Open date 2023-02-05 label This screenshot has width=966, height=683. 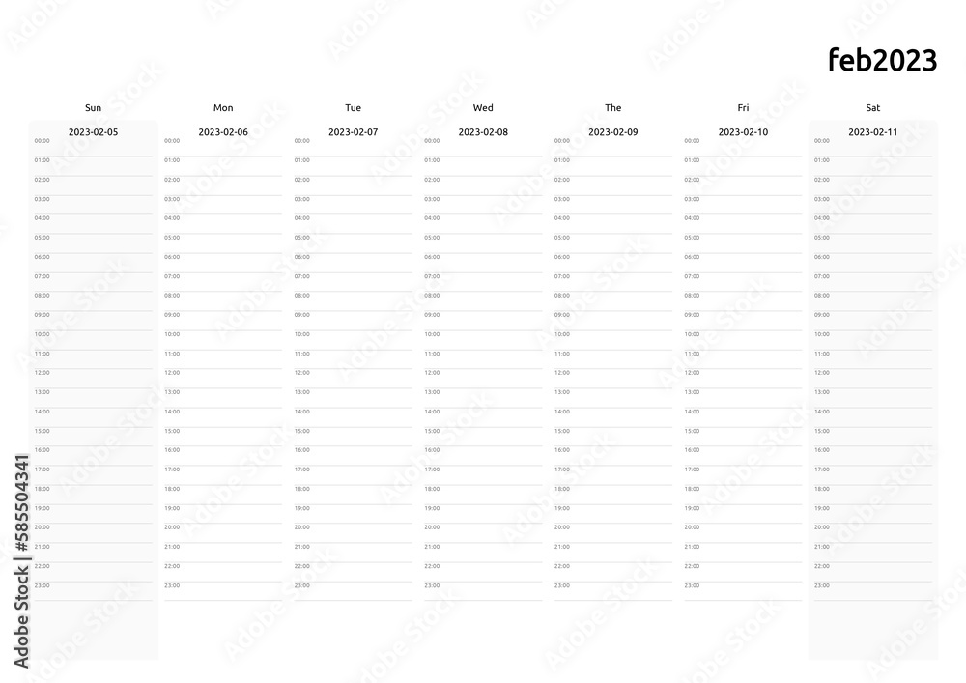93,131
